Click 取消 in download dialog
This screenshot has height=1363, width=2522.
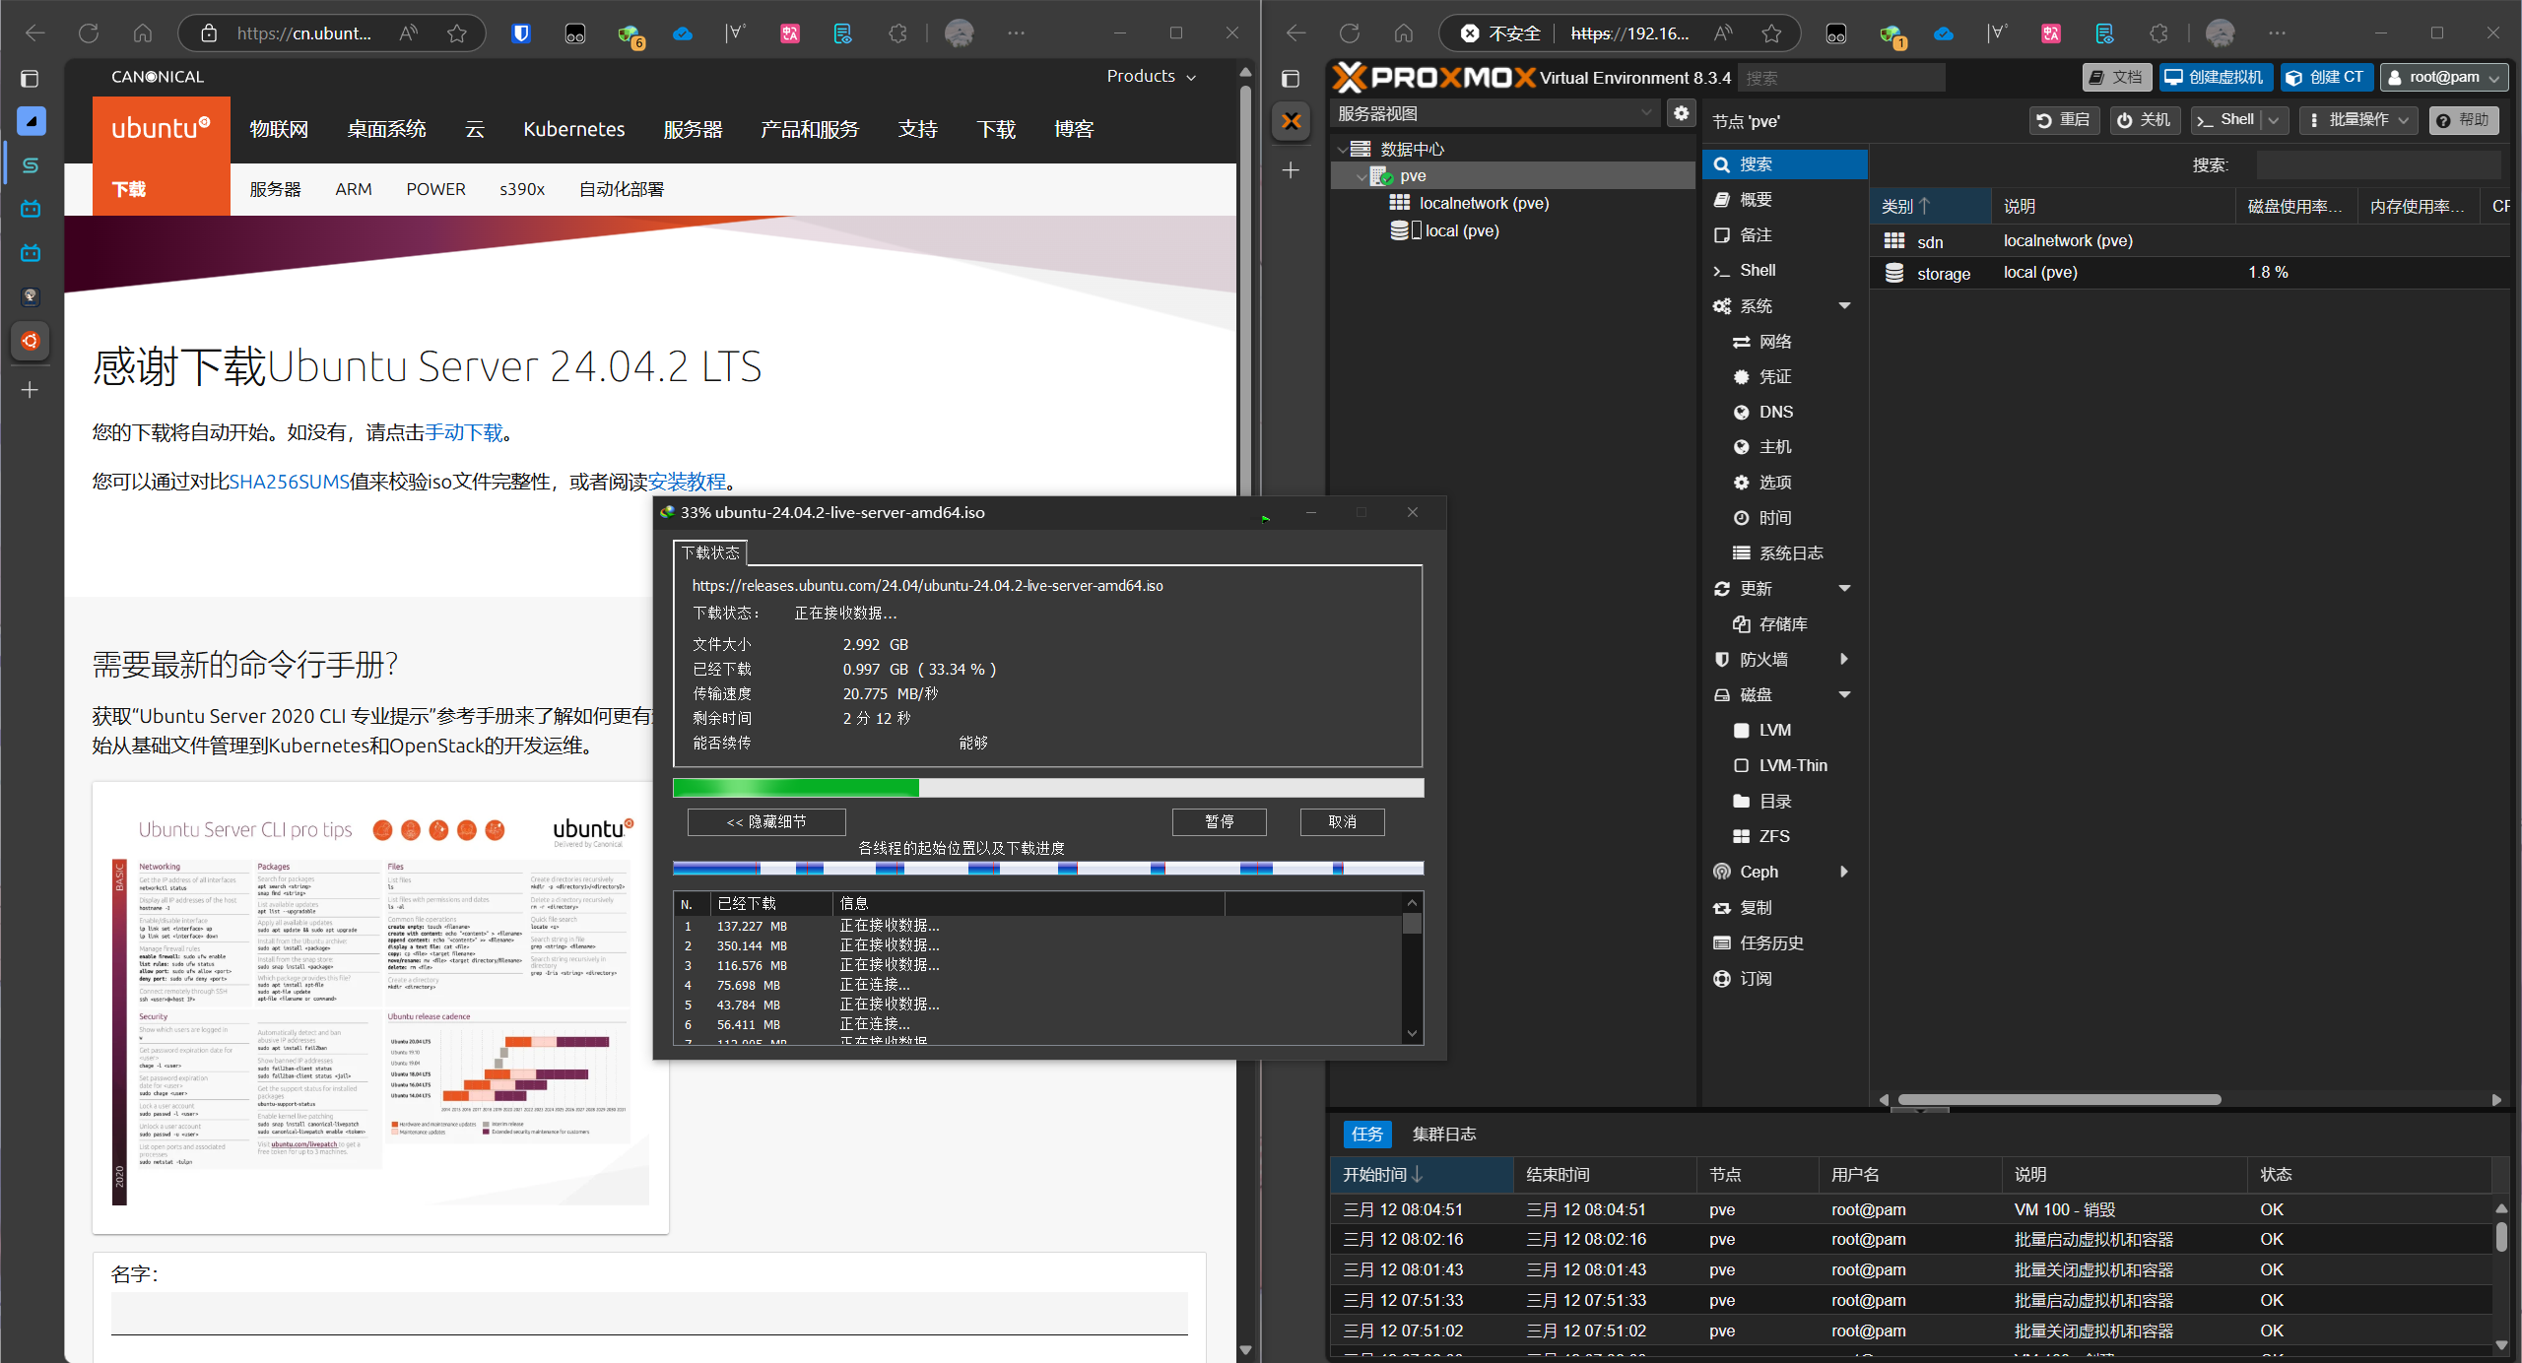[x=1342, y=822]
